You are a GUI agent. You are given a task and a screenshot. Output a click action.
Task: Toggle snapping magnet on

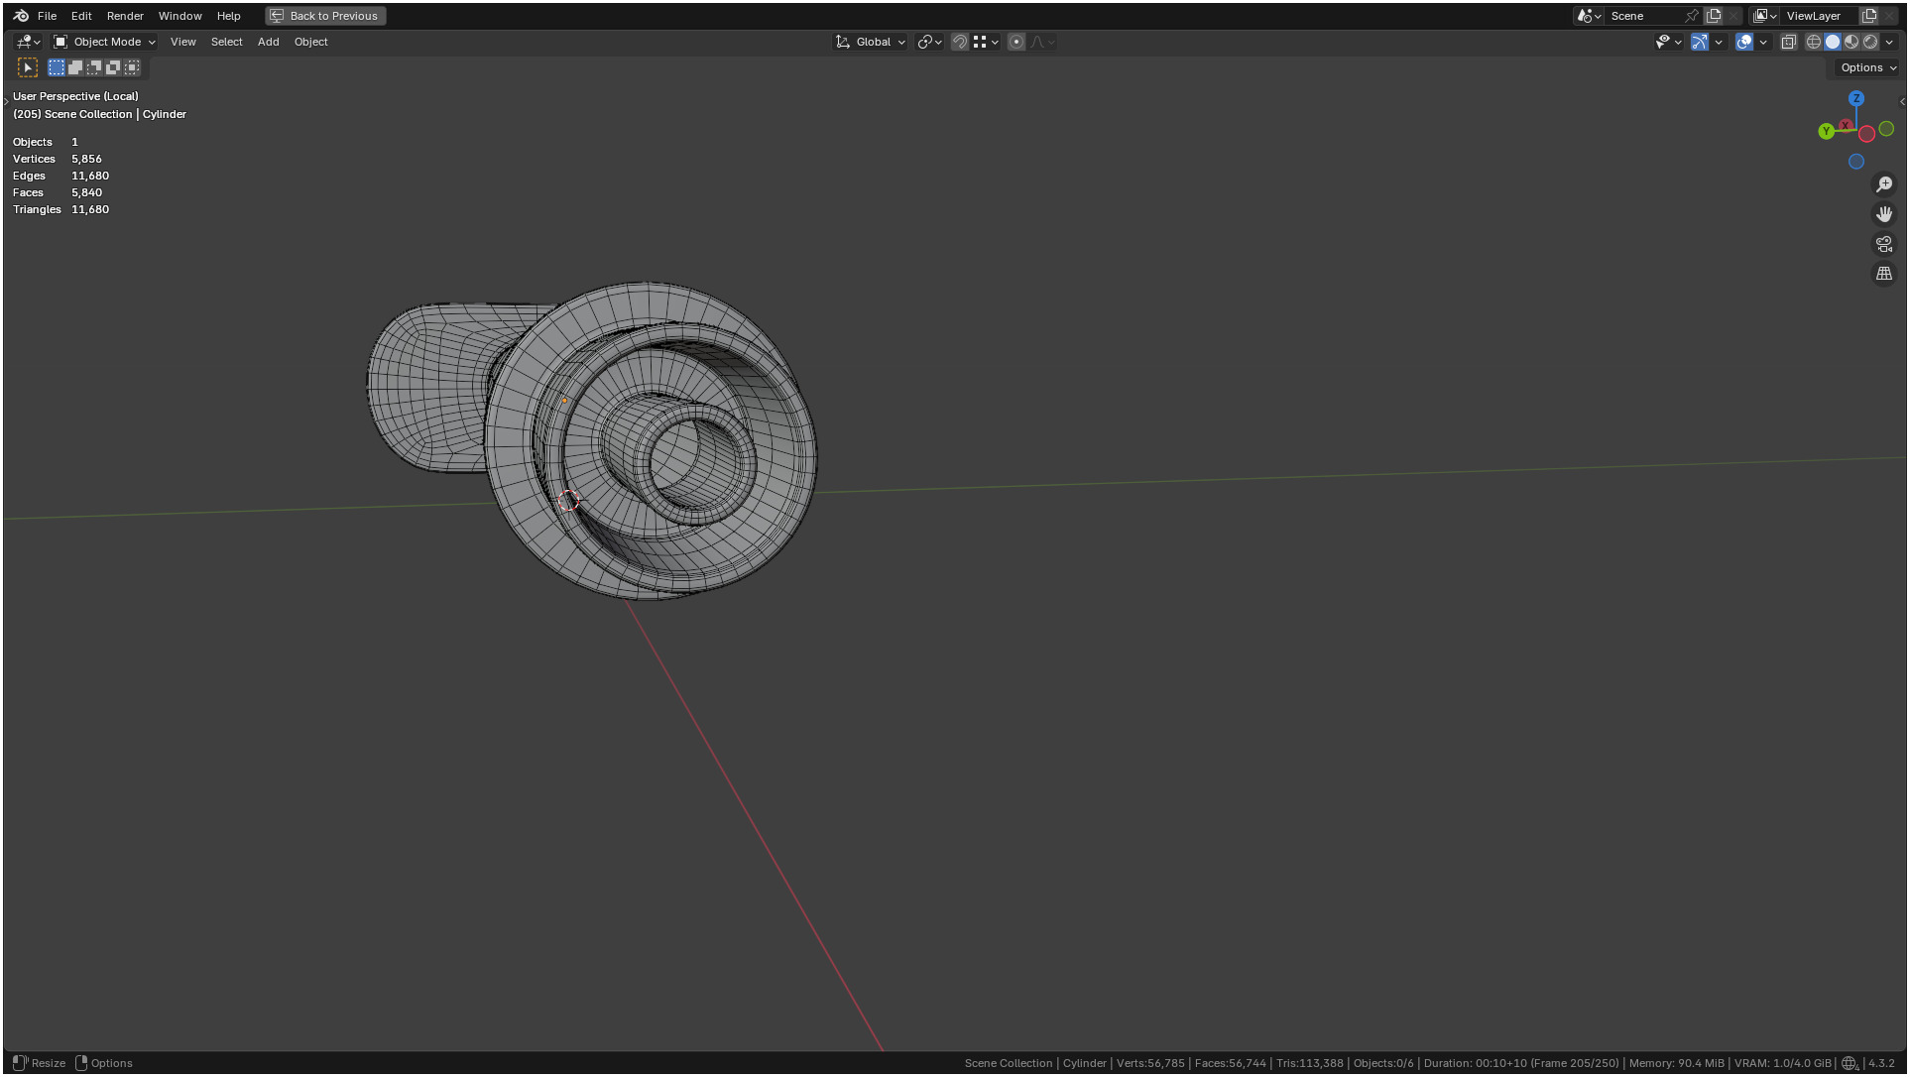pos(959,42)
